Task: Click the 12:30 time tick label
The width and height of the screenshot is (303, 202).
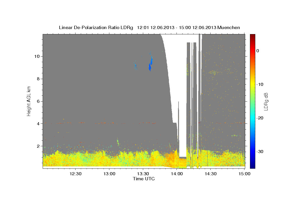Action: 75,174
